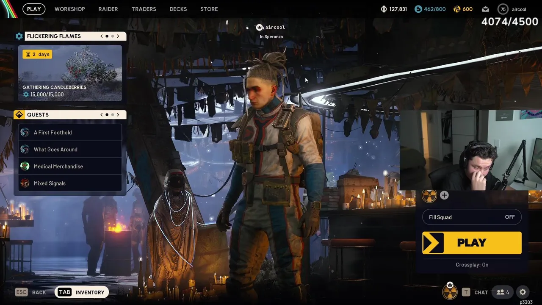Click the In Speranza status text
The height and width of the screenshot is (305, 542).
click(x=271, y=37)
